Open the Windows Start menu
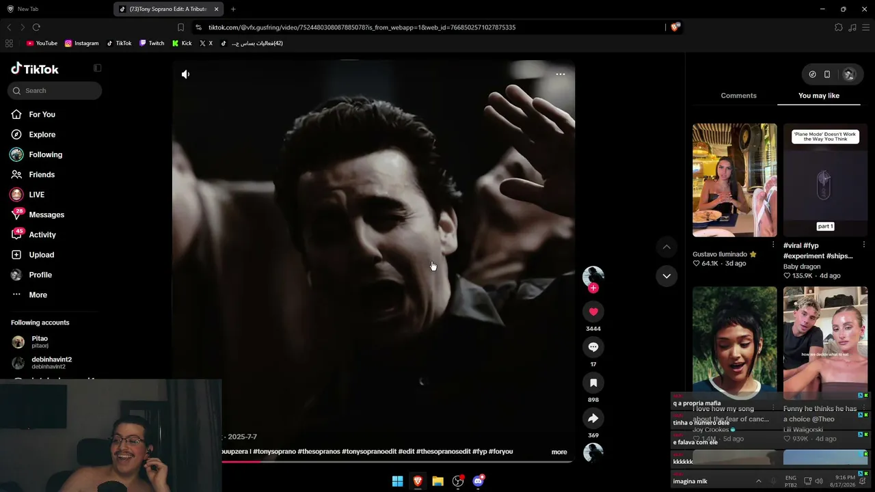 coord(397,481)
